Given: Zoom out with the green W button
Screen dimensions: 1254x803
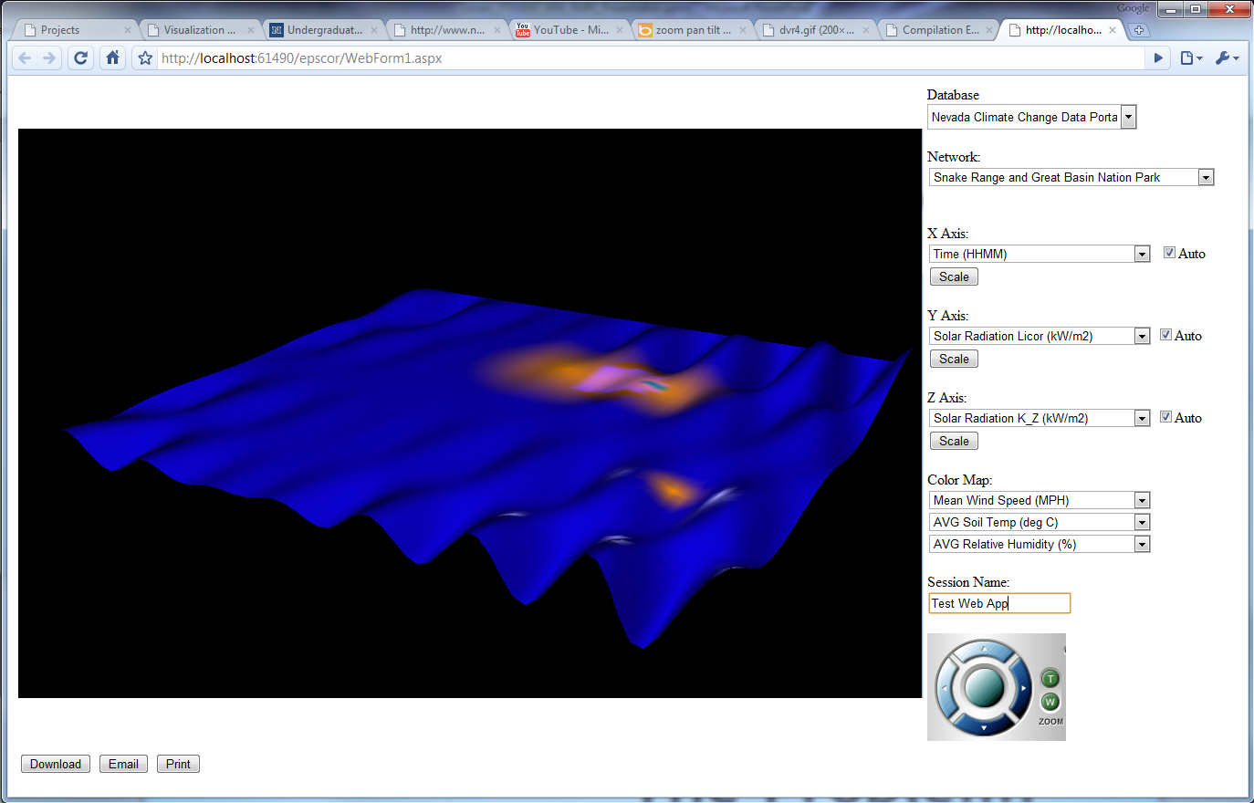Looking at the screenshot, I should click(1050, 702).
